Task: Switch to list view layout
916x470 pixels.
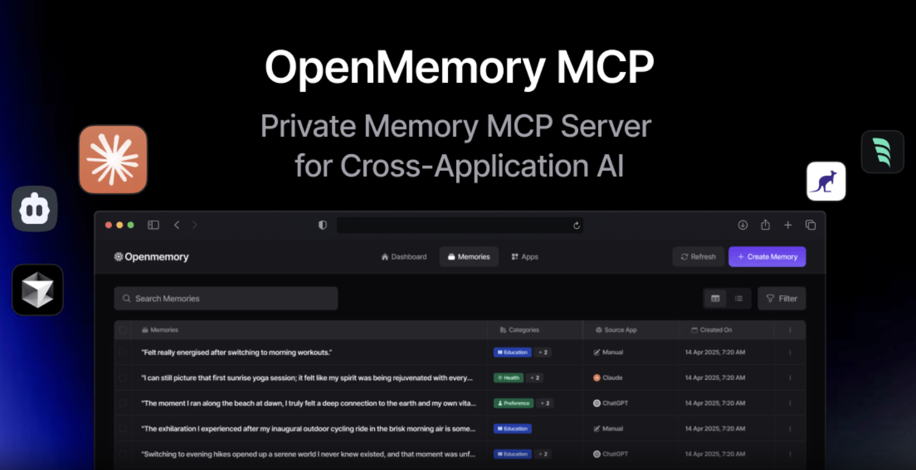Action: click(x=738, y=299)
